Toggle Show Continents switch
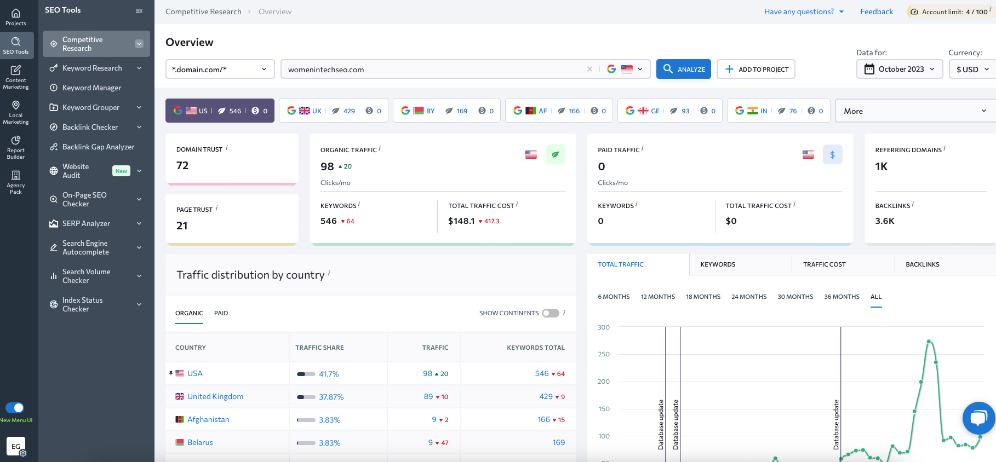 (x=551, y=313)
